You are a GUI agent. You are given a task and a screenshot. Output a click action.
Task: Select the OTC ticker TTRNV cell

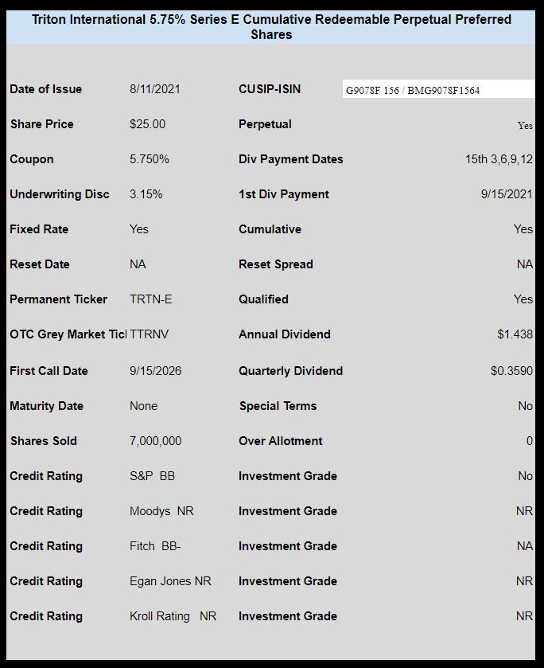(149, 334)
